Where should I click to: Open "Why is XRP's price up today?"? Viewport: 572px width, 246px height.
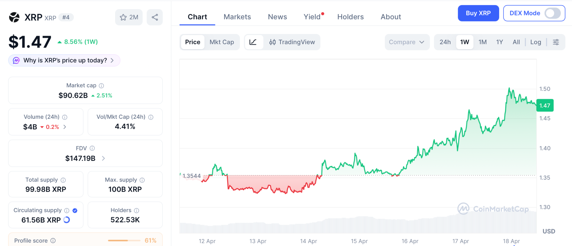65,60
